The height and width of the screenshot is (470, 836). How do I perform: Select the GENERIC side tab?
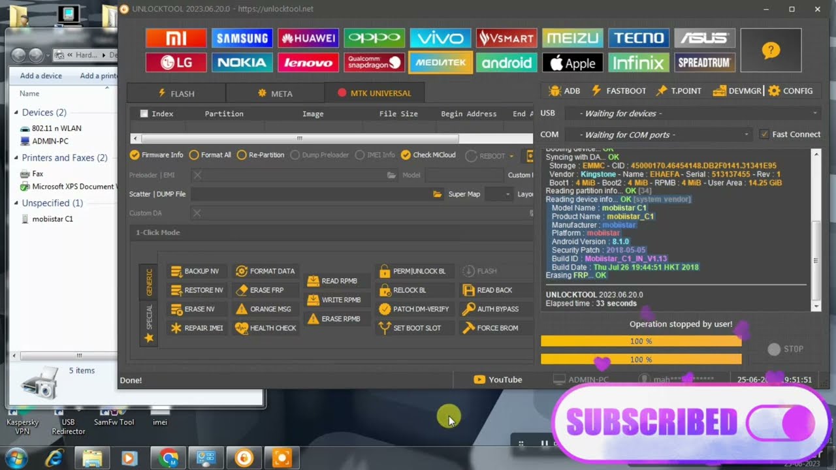149,282
